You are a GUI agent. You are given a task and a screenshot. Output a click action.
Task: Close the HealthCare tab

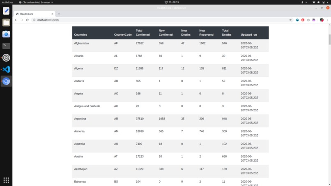tap(52, 14)
